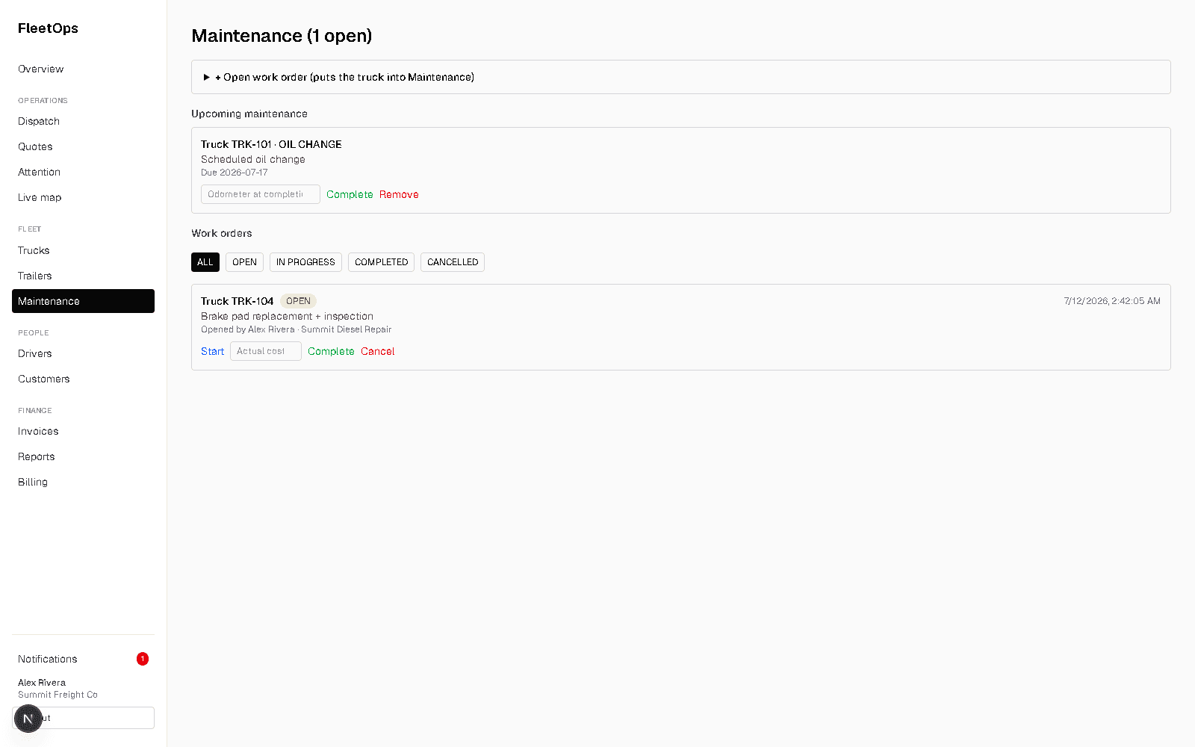The image size is (1195, 747).
Task: Click the 7/12/2026, 2:42:05 AM timestamp
Action: coord(1112,301)
